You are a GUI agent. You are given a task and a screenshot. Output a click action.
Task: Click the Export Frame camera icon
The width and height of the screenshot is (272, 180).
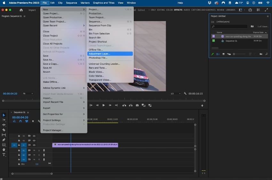point(137,105)
